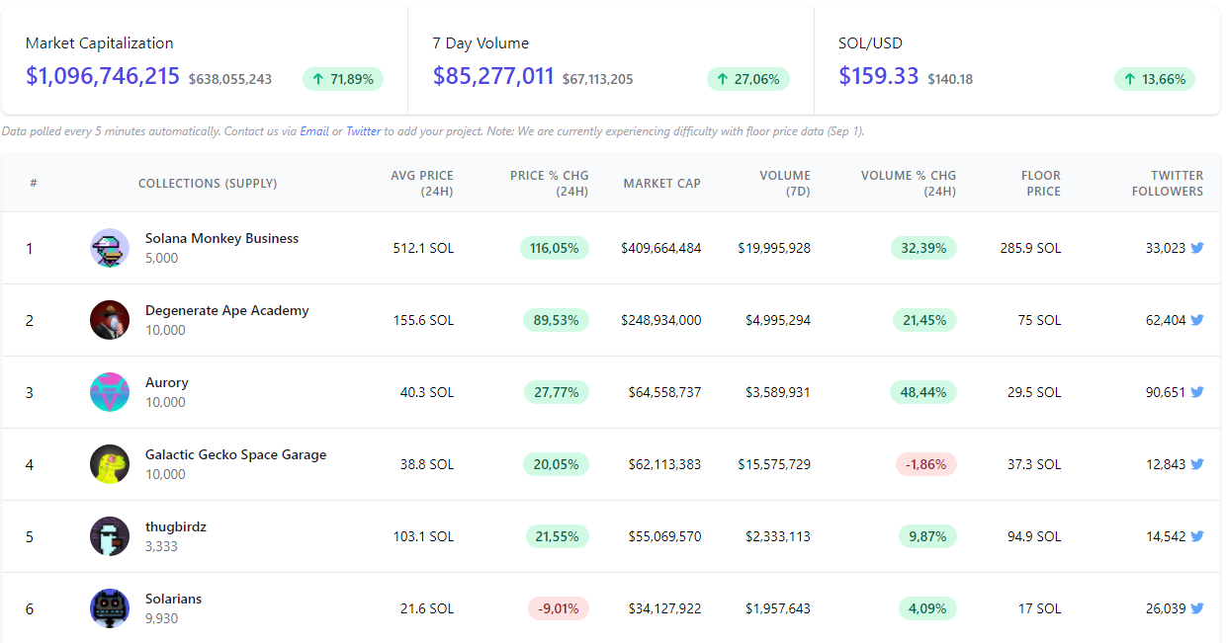Sort by Collections (Supply) column header

[x=208, y=183]
